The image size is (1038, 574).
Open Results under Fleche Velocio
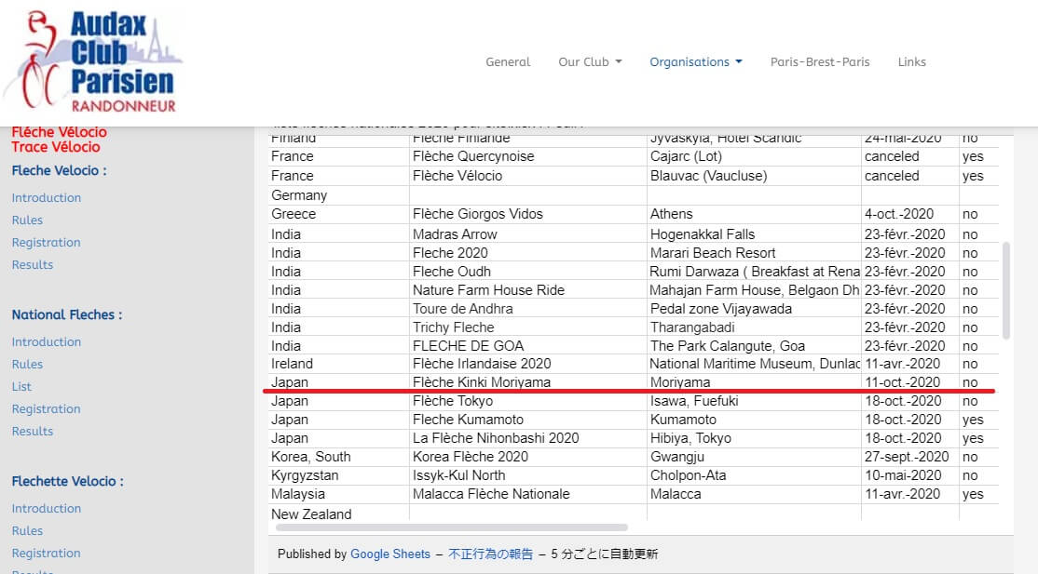33,264
